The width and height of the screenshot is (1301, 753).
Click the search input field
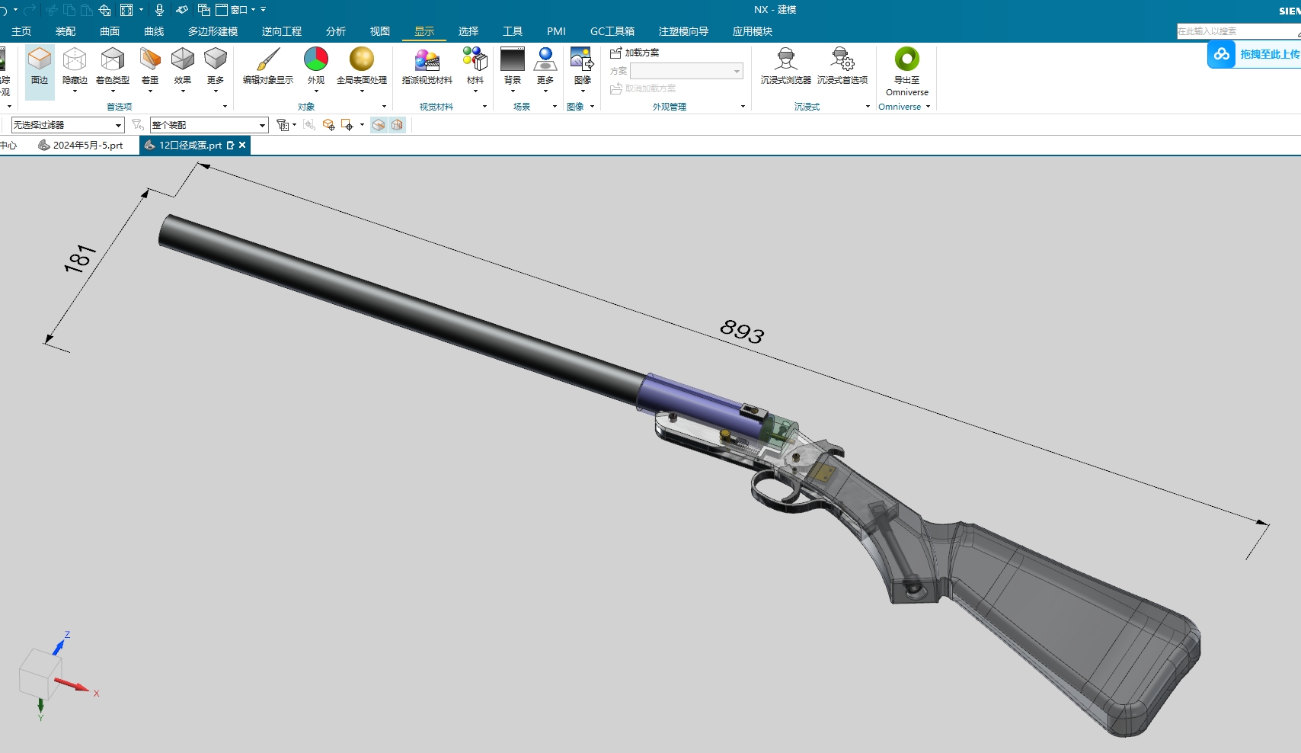click(1239, 31)
